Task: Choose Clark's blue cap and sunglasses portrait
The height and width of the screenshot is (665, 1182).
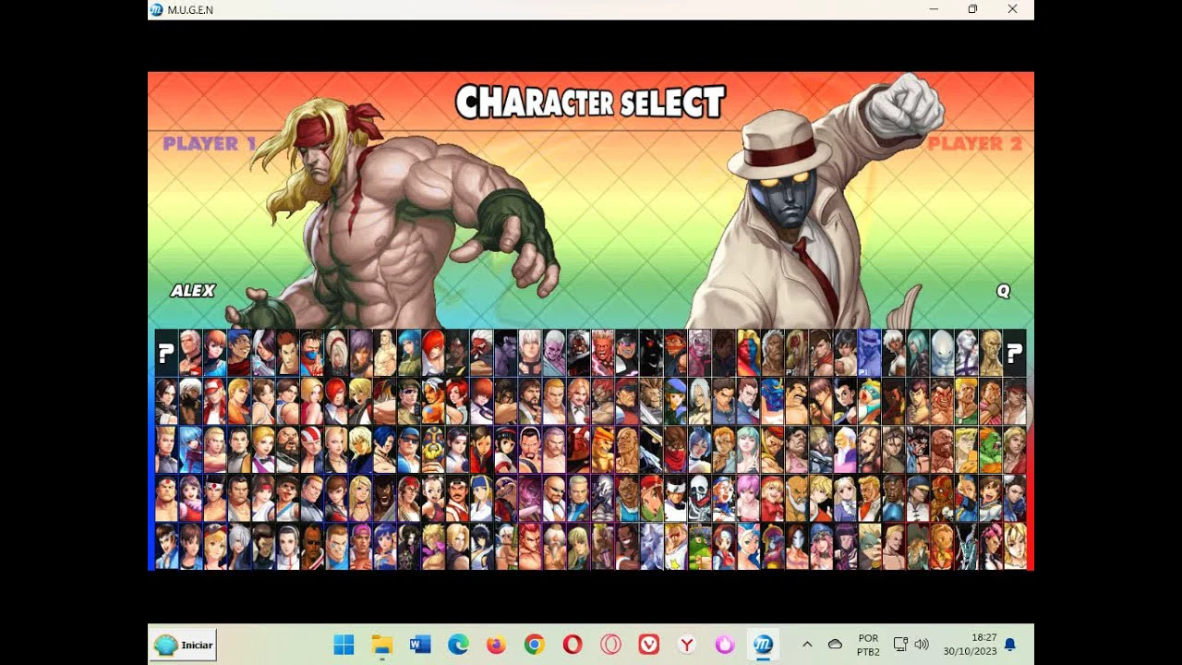Action: click(409, 450)
